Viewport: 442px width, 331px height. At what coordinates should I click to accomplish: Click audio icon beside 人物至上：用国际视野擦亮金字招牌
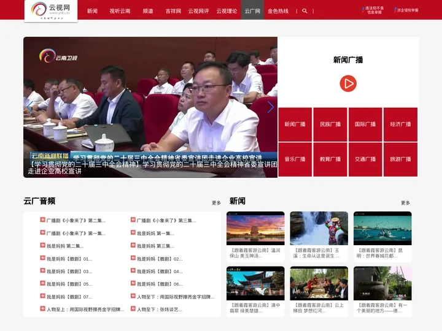[x=42, y=308]
